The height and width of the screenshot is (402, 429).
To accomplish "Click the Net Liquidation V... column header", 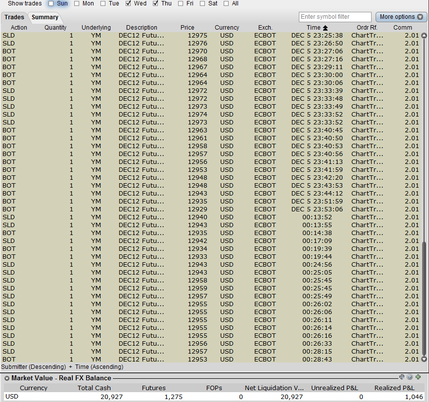I will pyautogui.click(x=274, y=388).
